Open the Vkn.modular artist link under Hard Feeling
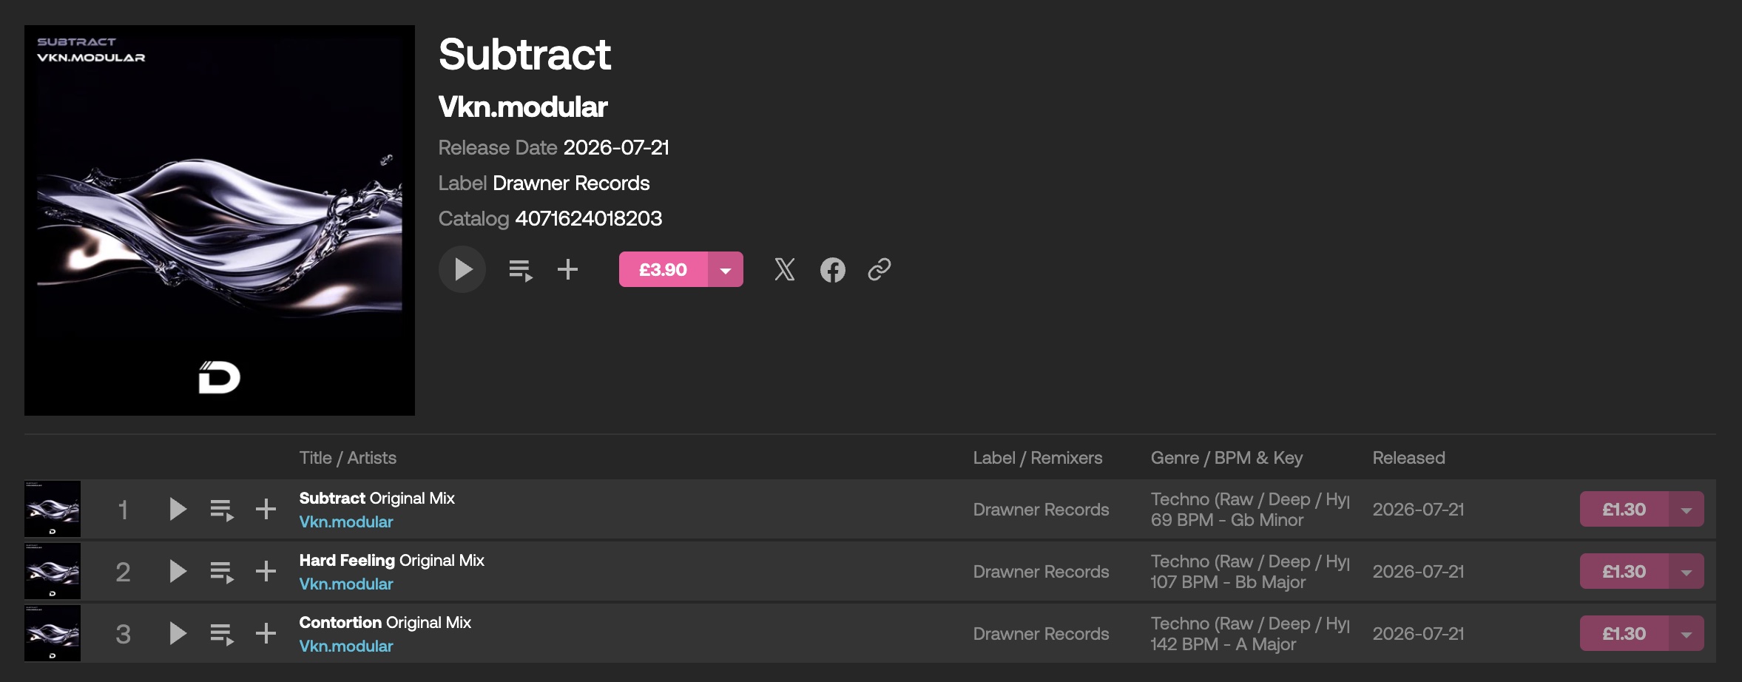The image size is (1742, 682). tap(346, 584)
